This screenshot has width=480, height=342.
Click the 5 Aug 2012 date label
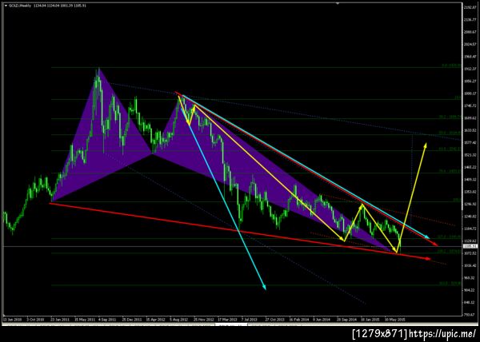[x=178, y=320]
